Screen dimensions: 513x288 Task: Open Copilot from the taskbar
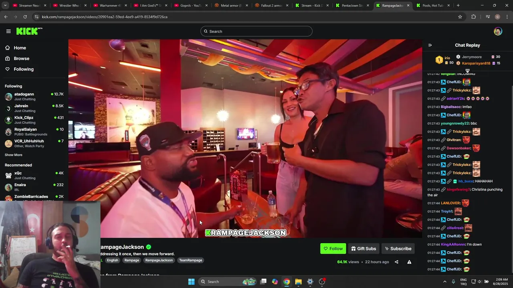[x=275, y=282]
